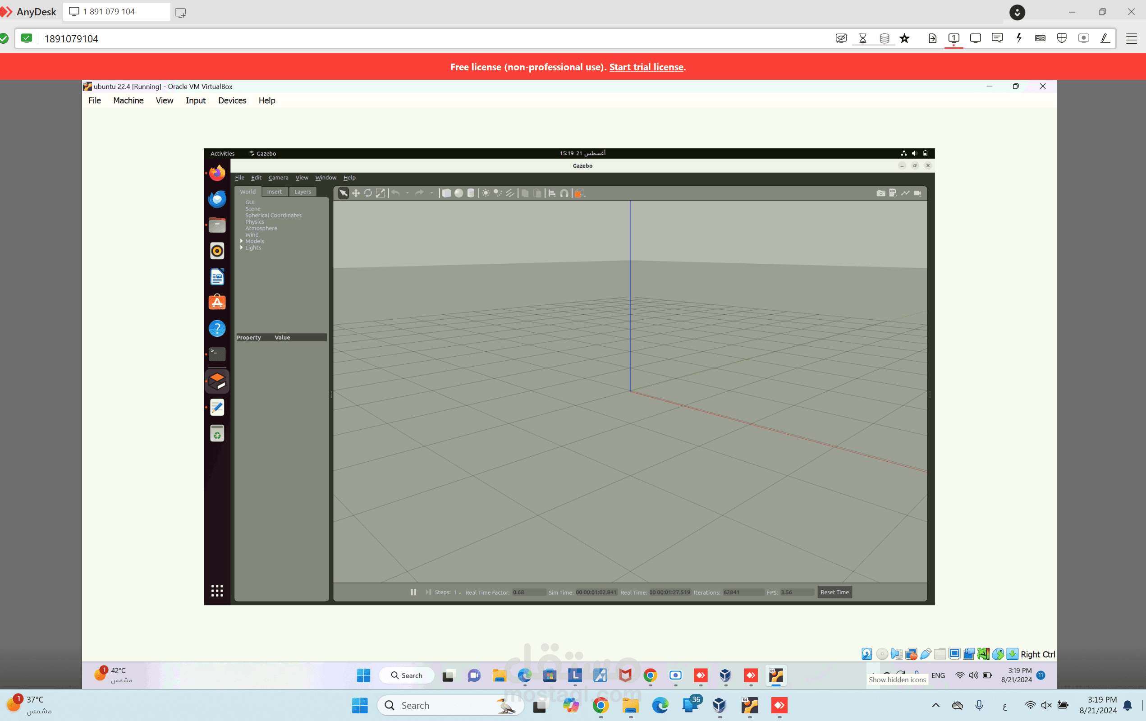This screenshot has height=721, width=1146.
Task: Open Terminal from the Ubuntu dock
Action: pos(217,354)
